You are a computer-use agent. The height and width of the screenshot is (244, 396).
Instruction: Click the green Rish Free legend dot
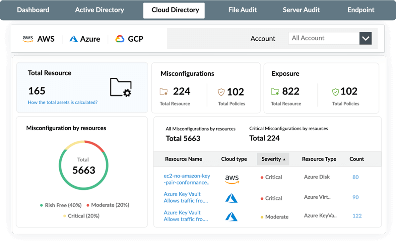coord(41,205)
